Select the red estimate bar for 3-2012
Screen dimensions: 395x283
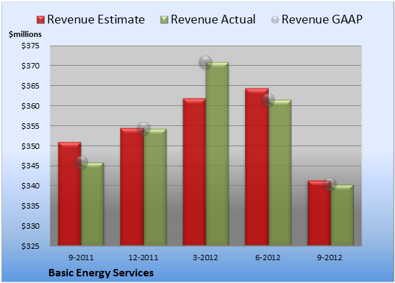[x=194, y=172]
